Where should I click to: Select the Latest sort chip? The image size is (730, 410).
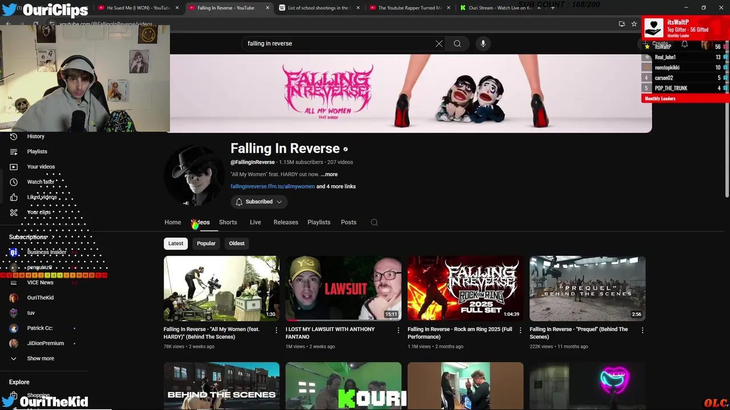pyautogui.click(x=176, y=243)
